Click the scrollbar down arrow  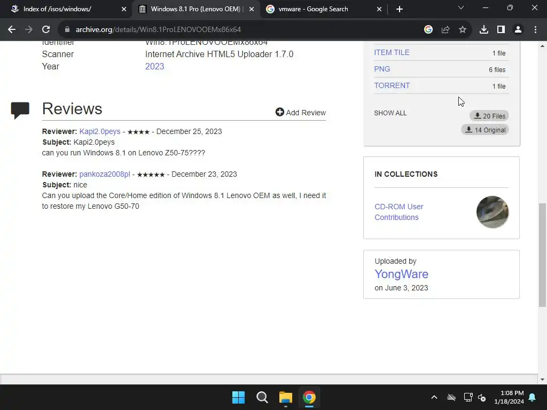pos(542,380)
